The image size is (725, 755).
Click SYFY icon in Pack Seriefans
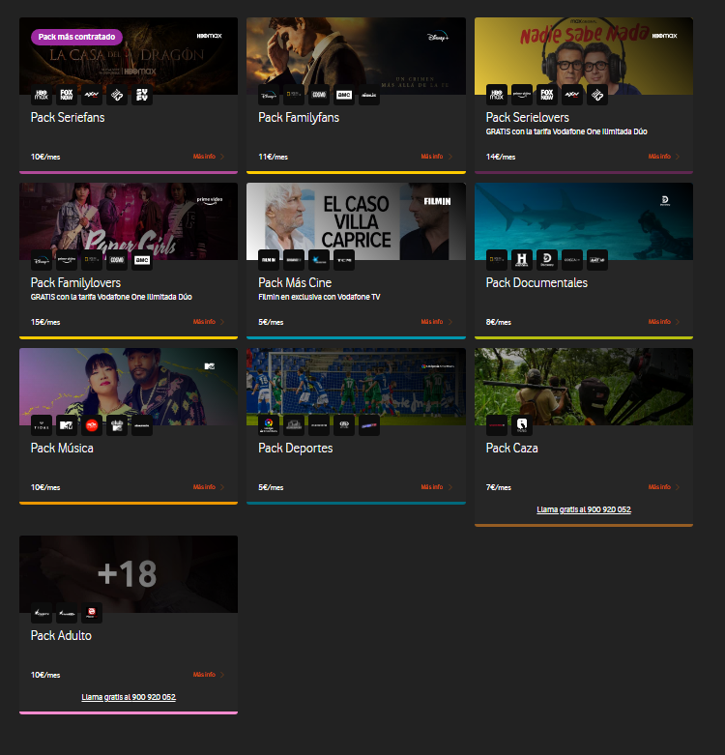141,95
